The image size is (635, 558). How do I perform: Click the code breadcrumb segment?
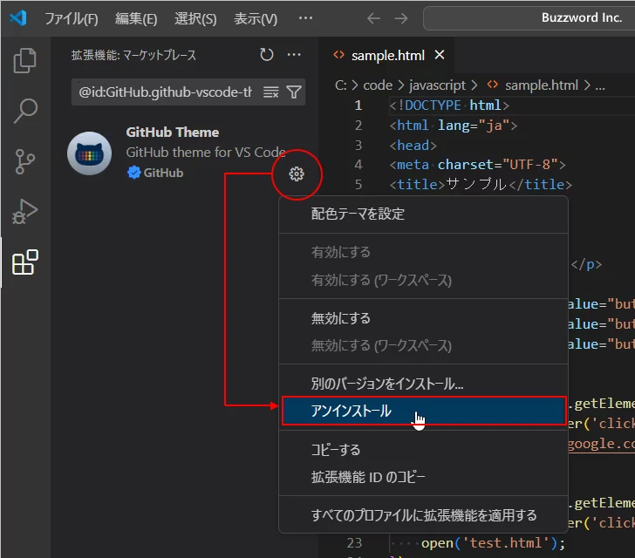(378, 85)
